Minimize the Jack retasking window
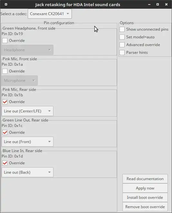 click(149, 5)
